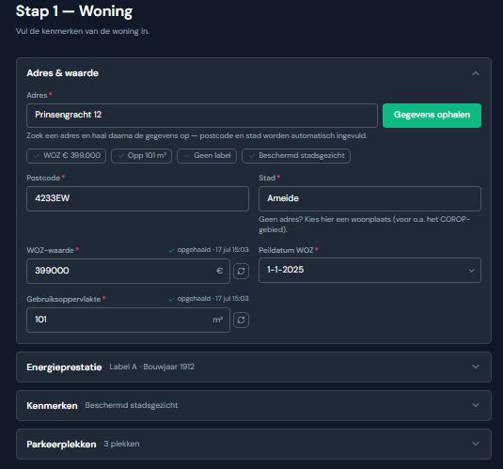503x469 pixels.
Task: Select the Stad field with Ameide
Action: [369, 198]
